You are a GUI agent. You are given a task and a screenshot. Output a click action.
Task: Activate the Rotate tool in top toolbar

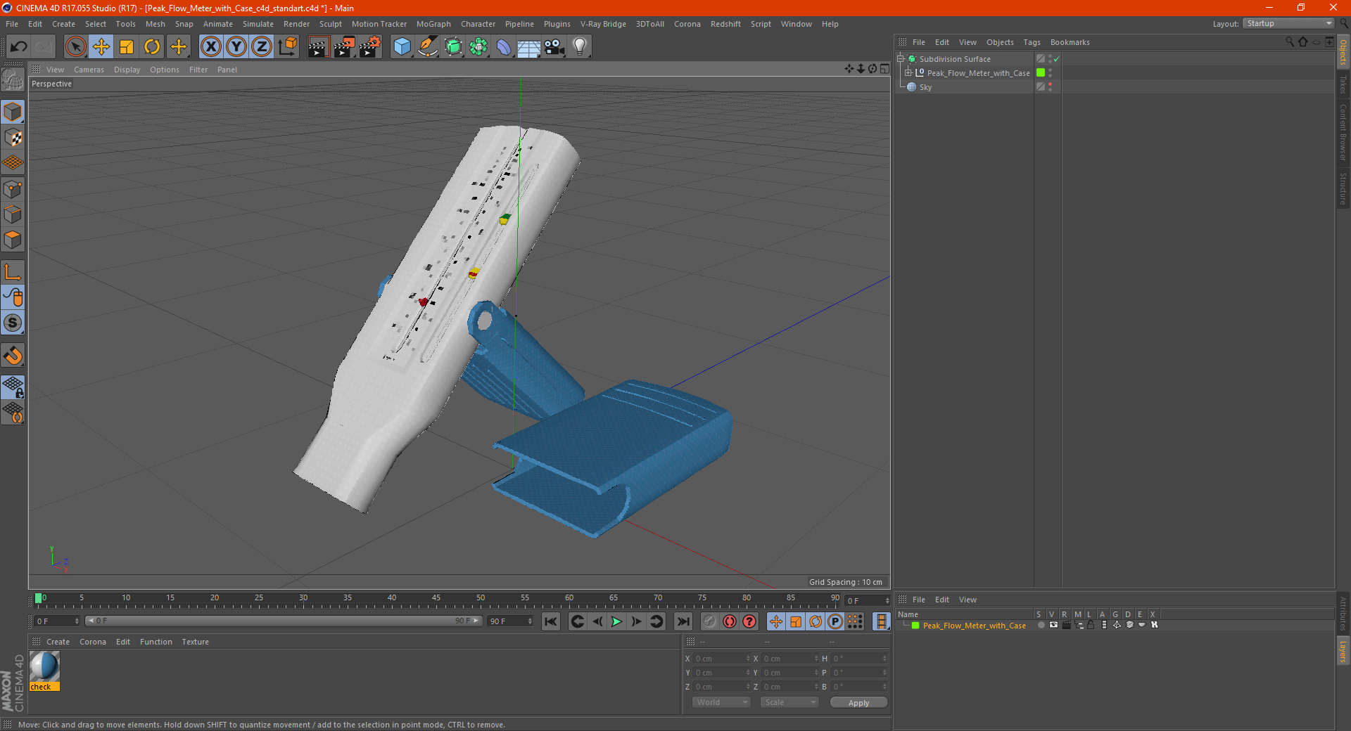pyautogui.click(x=152, y=47)
